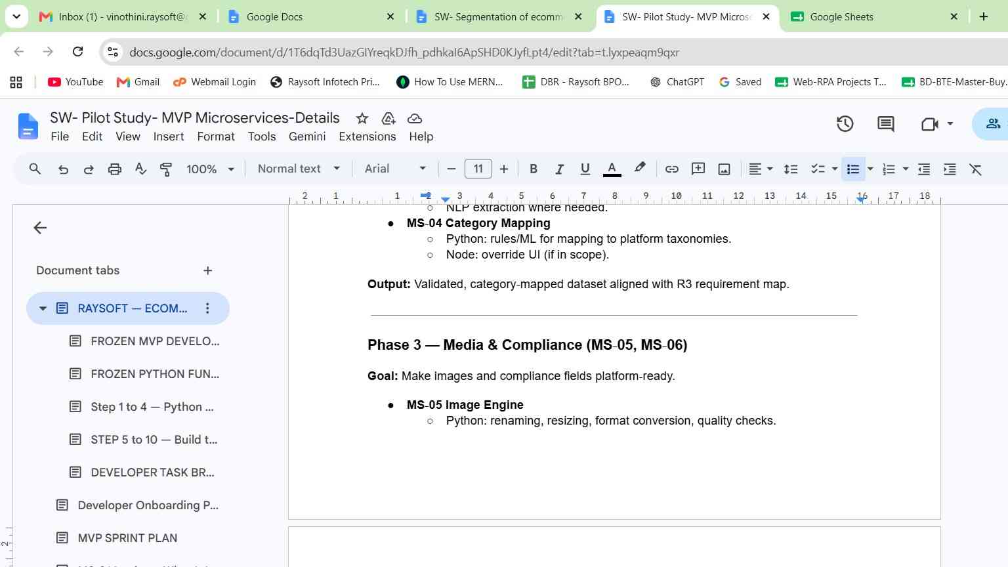Open the Normal text style dropdown
Screen dimensions: 1008x567
click(x=299, y=169)
